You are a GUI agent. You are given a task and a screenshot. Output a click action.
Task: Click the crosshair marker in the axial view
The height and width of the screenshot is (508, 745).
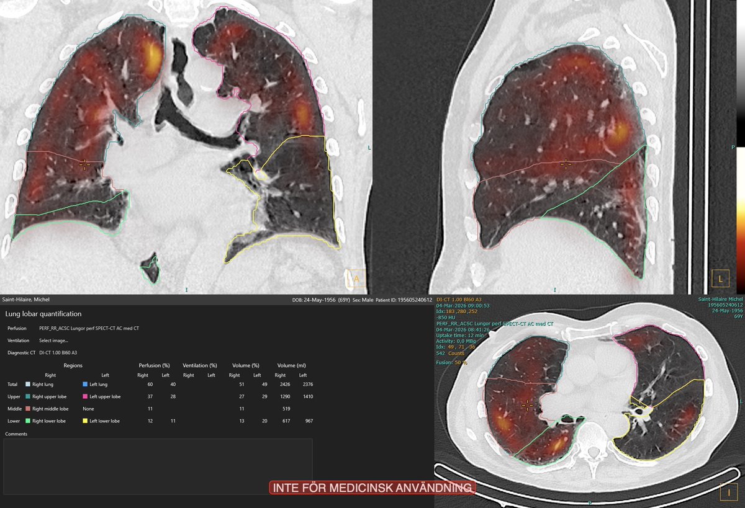tap(528, 405)
